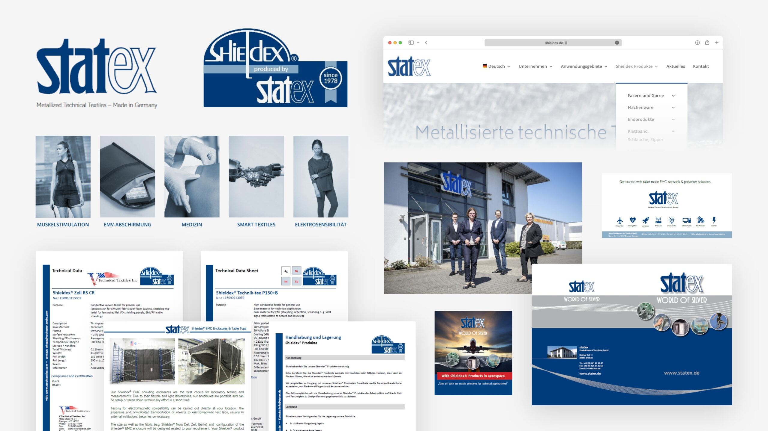768x431 pixels.
Task: Open the downloads icon in Safari toolbar
Action: [x=697, y=43]
